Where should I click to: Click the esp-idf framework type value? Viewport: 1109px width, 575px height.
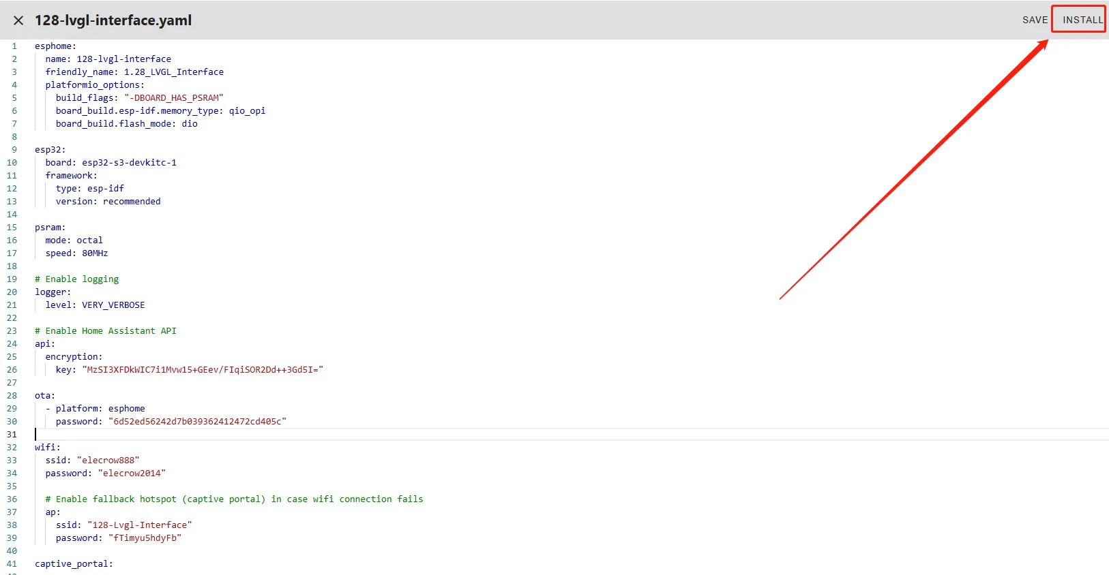105,189
